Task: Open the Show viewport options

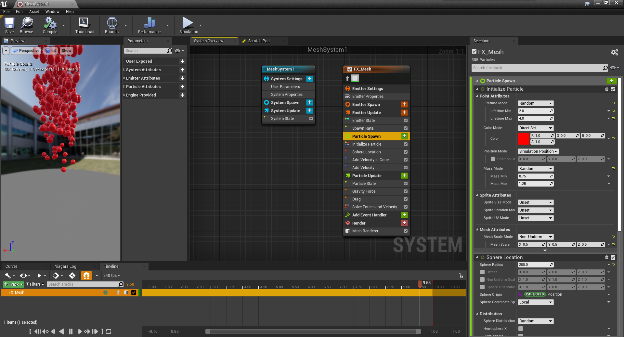Action: (66, 51)
